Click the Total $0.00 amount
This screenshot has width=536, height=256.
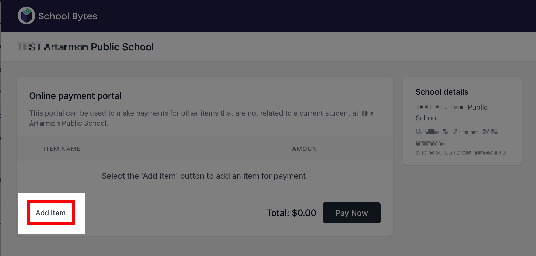tap(291, 213)
